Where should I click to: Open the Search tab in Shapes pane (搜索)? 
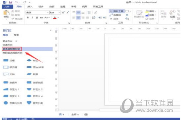tap(16, 35)
